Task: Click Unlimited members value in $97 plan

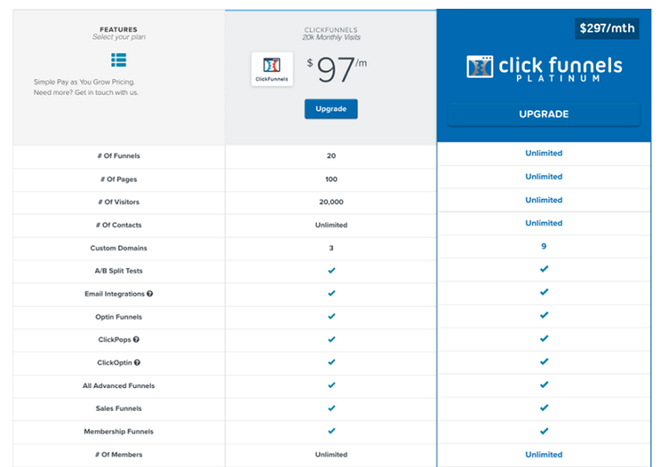Action: 331,455
